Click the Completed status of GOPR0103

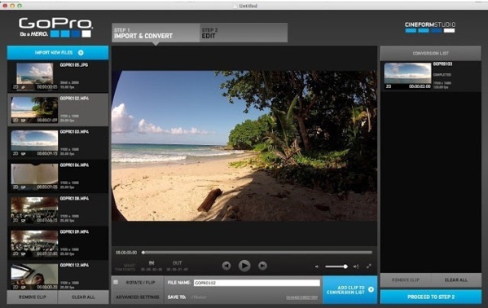[442, 75]
